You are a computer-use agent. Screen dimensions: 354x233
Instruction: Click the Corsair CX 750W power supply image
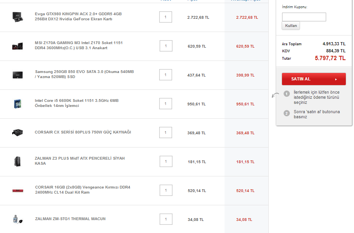coord(18,132)
